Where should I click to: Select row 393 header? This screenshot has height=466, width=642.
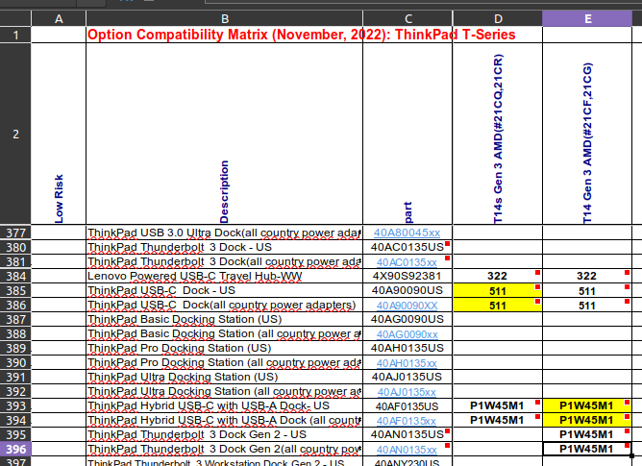point(15,405)
